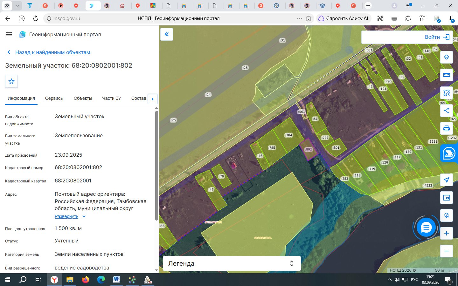
Task: Expand the Легенда panel
Action: 232,263
